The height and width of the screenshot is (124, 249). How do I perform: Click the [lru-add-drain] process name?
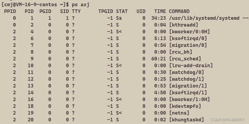[191, 65]
